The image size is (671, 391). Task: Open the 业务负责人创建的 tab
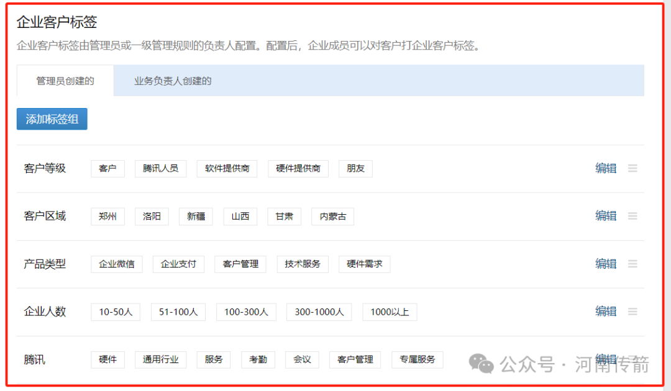click(173, 81)
